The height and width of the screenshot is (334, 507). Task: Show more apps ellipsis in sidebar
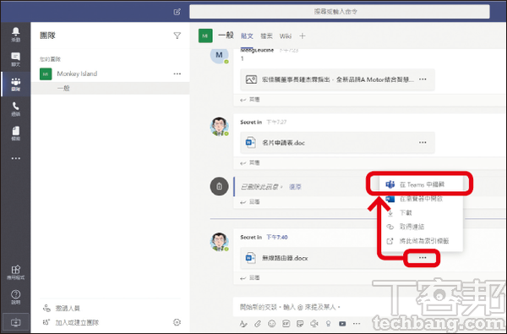tap(15, 158)
